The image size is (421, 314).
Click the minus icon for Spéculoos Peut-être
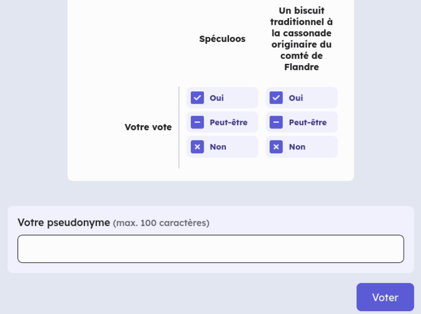(x=197, y=122)
